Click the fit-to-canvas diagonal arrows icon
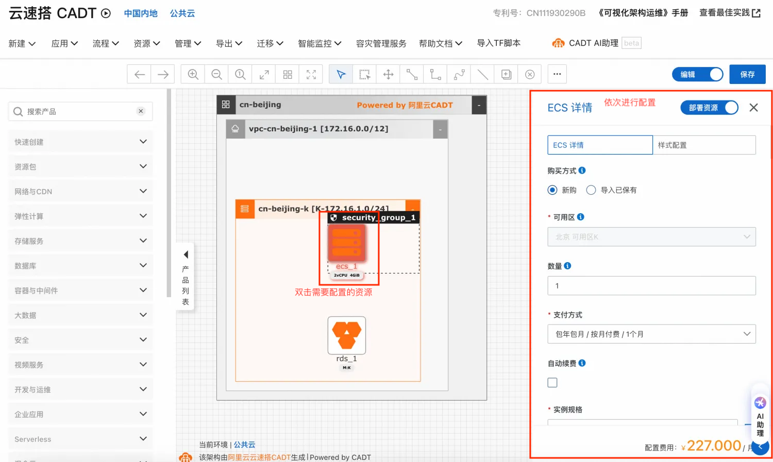Screen dimensions: 773x462 click(264, 75)
